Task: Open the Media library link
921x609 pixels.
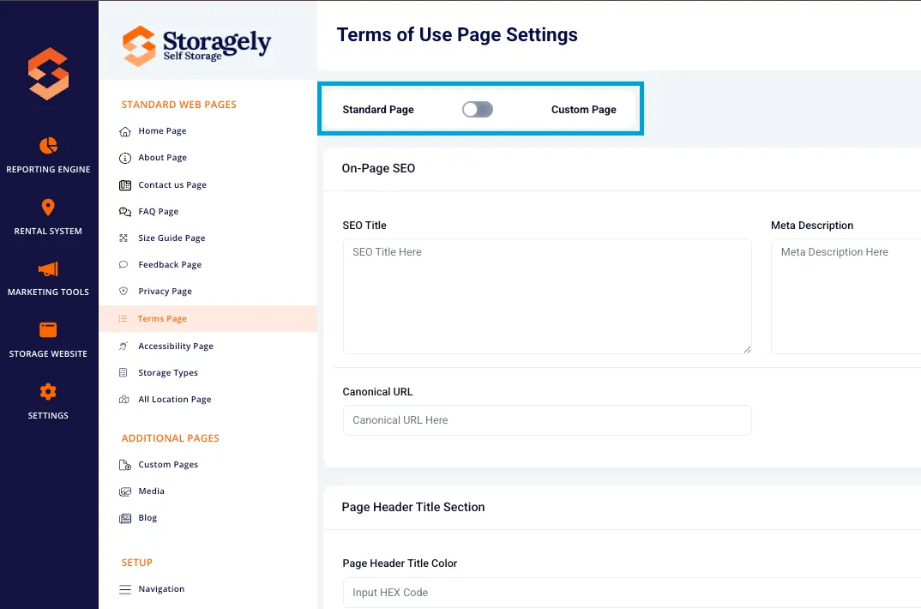Action: point(151,491)
